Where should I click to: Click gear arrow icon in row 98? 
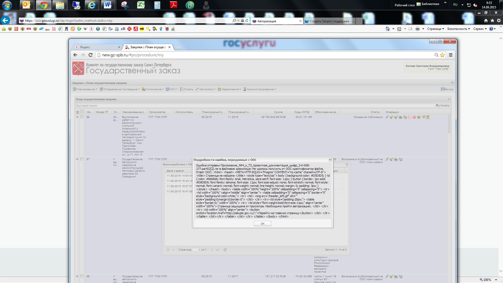coord(405,117)
